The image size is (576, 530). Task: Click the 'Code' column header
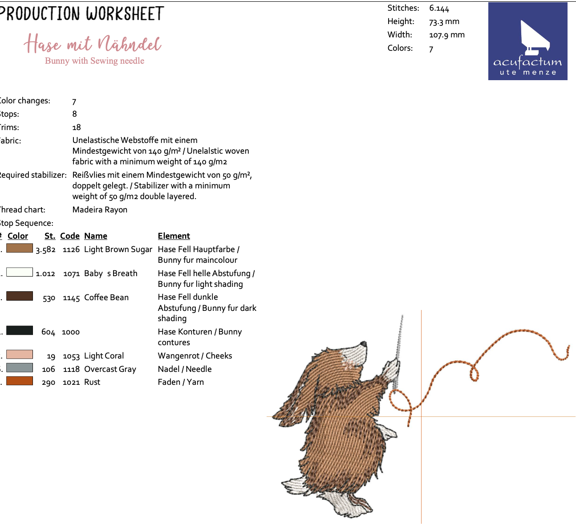[x=70, y=236]
